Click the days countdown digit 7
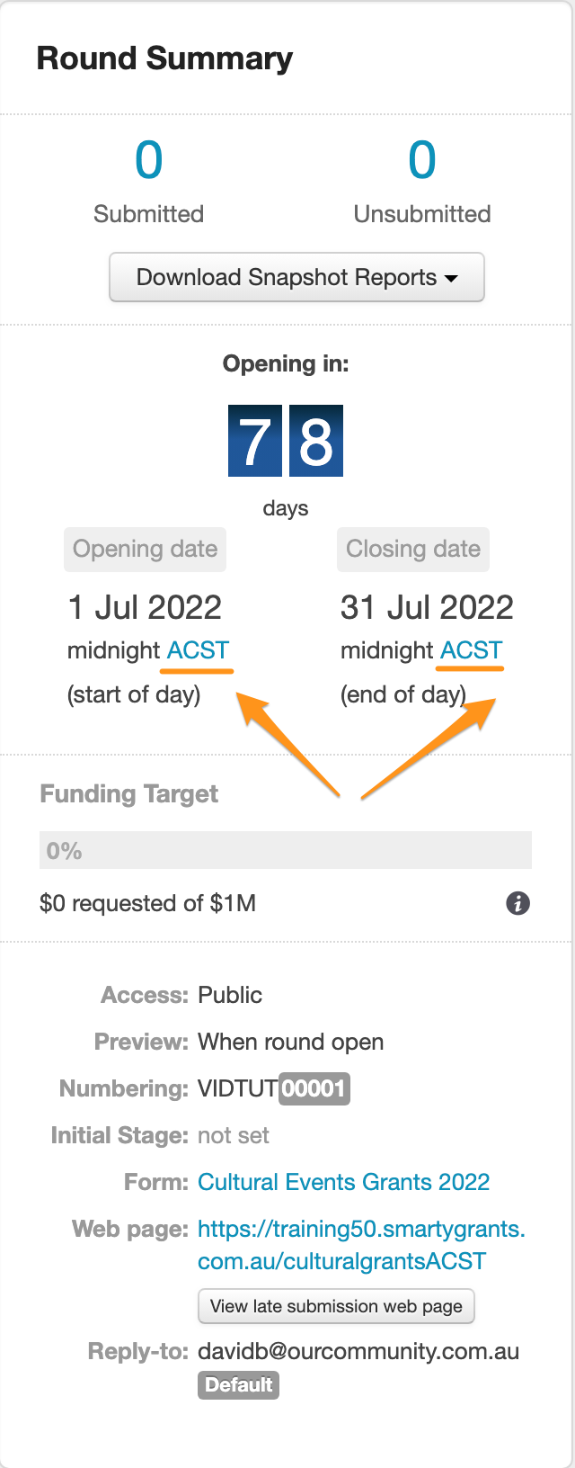 click(x=255, y=441)
